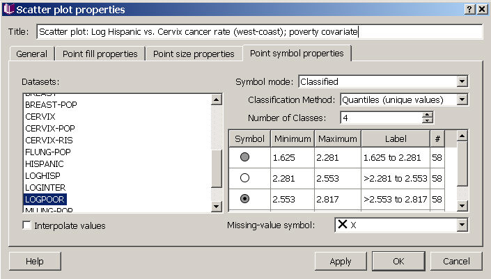Enable the Interpolate values checkbox

[x=27, y=225]
